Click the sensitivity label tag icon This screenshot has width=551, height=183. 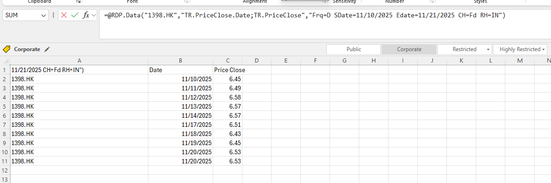click(6, 49)
